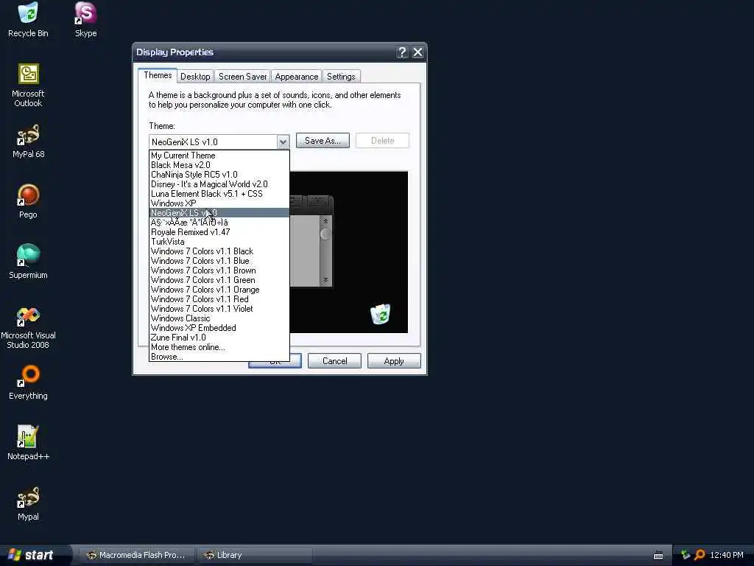The image size is (754, 566).
Task: Click the Recycle Bin in theme preview
Action: (381, 314)
